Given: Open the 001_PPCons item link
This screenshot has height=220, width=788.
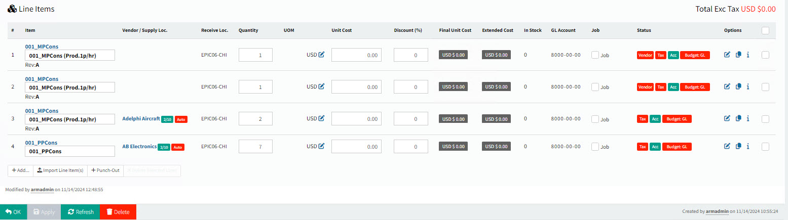Looking at the screenshot, I should click(41, 143).
